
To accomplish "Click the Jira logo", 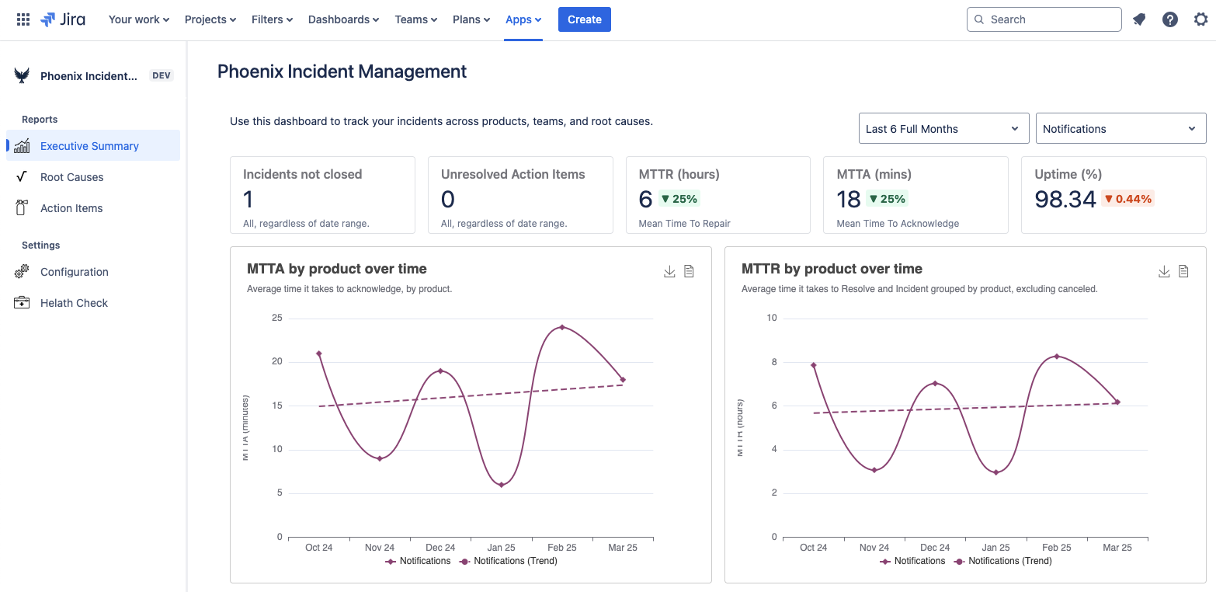I will (64, 19).
